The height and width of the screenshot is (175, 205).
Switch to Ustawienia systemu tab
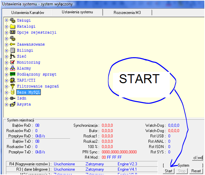point(77,12)
